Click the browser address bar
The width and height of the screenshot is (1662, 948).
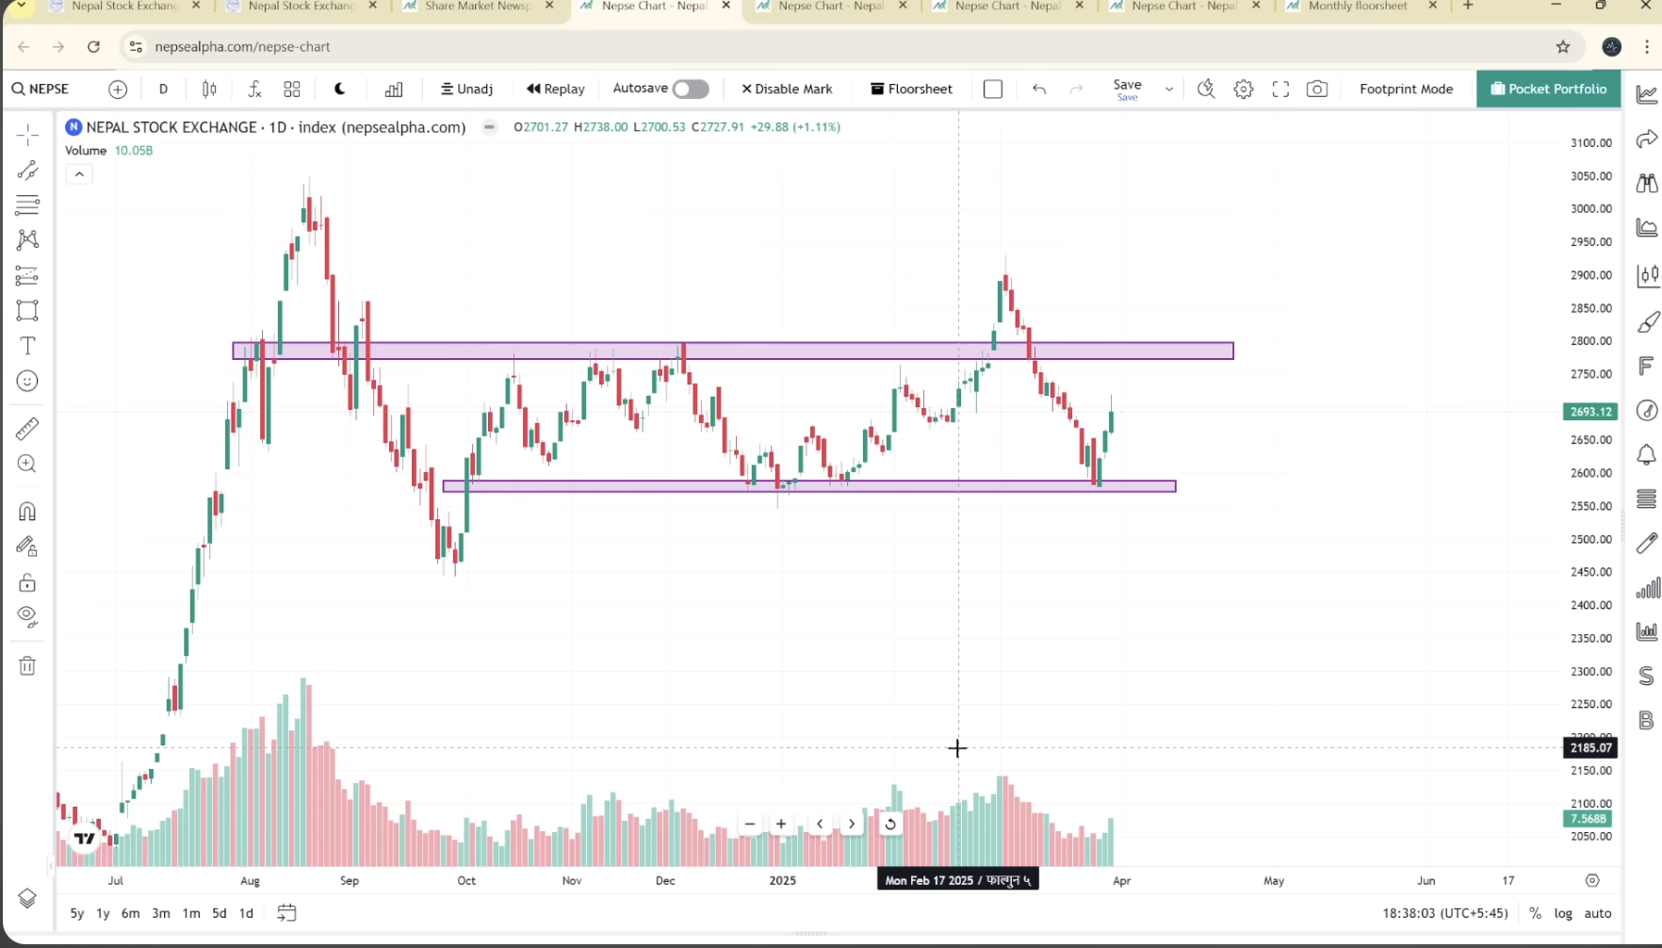[x=377, y=46]
